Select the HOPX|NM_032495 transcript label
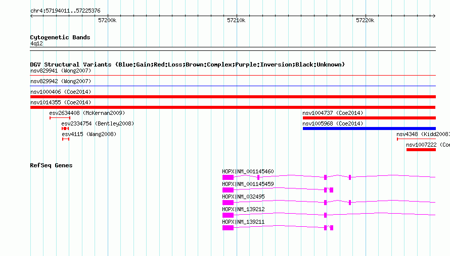Viewport: 450px width, 256px height. tap(243, 197)
